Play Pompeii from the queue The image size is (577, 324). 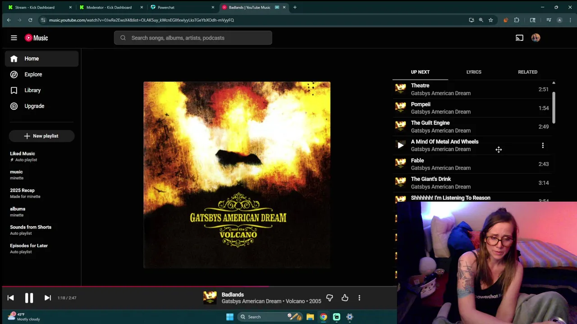point(472,108)
